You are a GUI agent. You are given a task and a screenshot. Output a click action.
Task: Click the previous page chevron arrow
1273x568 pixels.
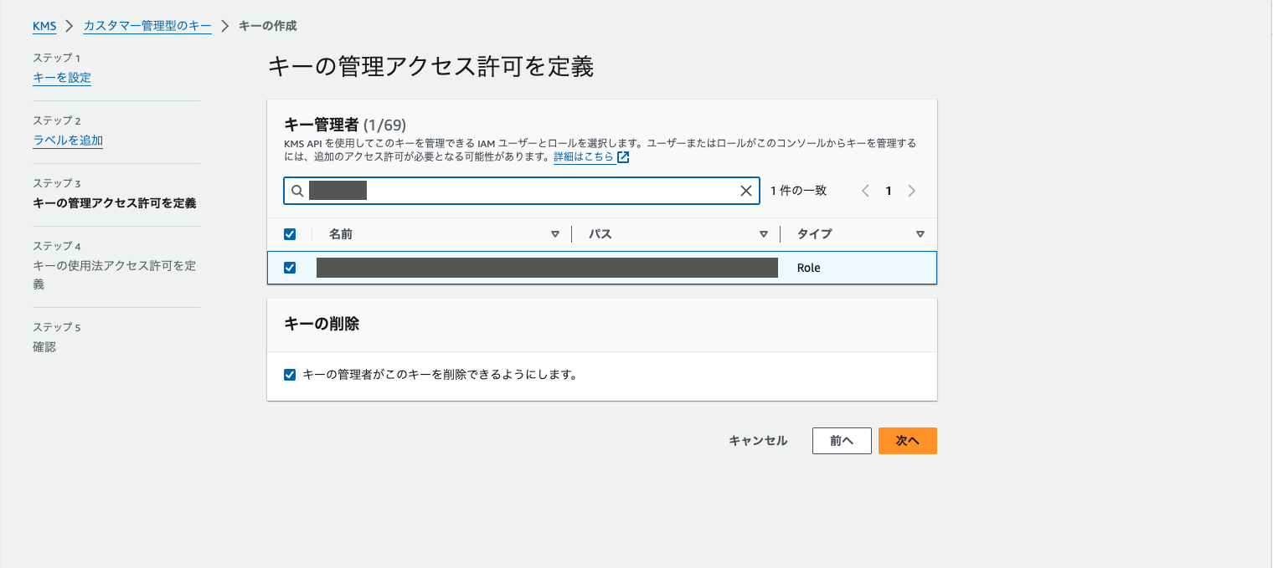[865, 190]
